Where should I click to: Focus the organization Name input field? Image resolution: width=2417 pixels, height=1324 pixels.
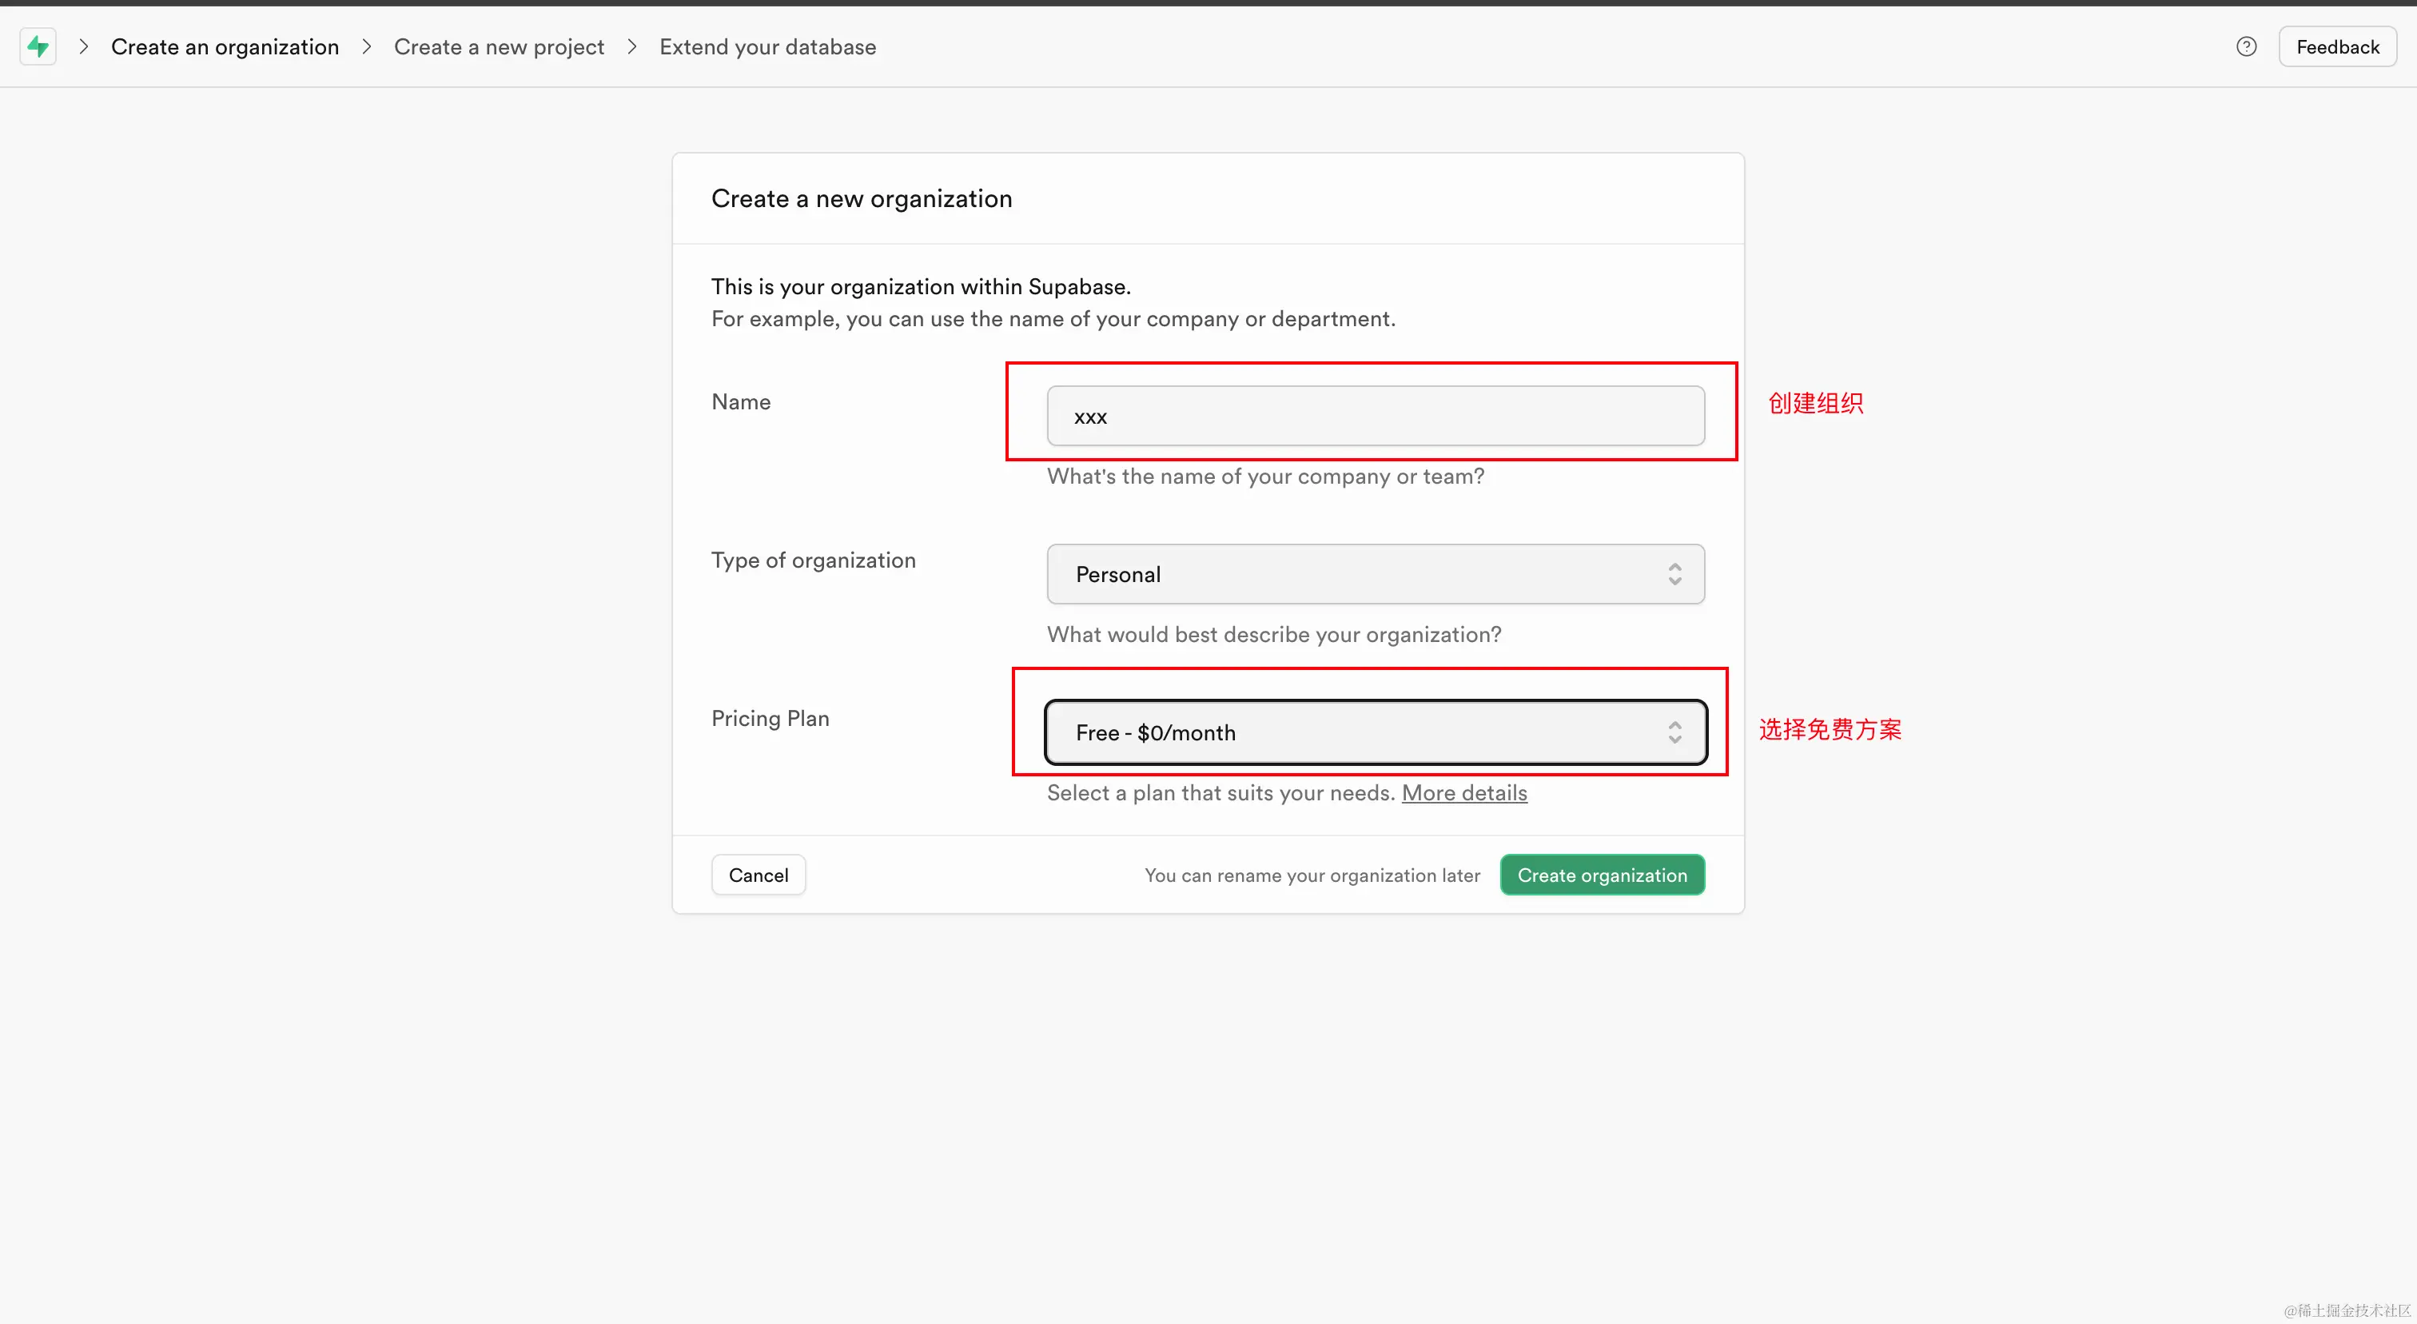pos(1375,417)
